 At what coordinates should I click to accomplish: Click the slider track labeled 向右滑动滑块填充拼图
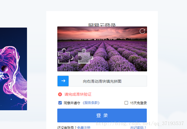click(102, 81)
